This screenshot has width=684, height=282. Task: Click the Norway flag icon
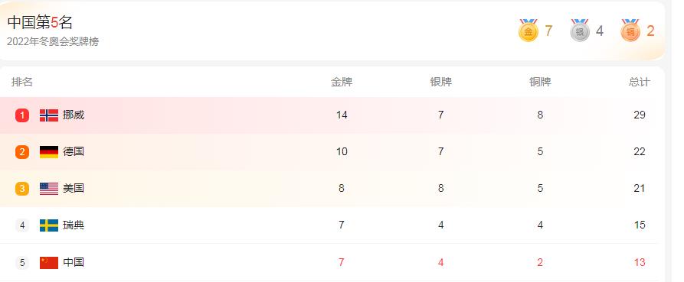click(x=49, y=115)
